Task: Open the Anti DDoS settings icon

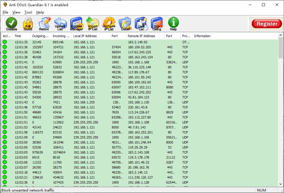Action: (x=28, y=24)
